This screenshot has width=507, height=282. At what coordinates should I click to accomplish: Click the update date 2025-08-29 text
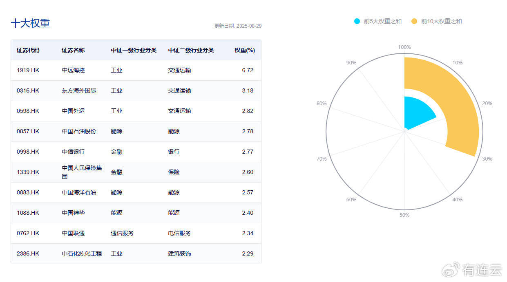click(x=238, y=26)
